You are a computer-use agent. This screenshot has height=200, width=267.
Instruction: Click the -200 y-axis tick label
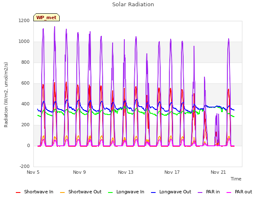[x=25, y=166]
